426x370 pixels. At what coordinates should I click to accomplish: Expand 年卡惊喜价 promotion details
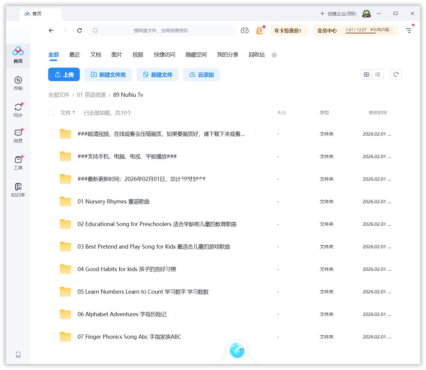(x=289, y=30)
